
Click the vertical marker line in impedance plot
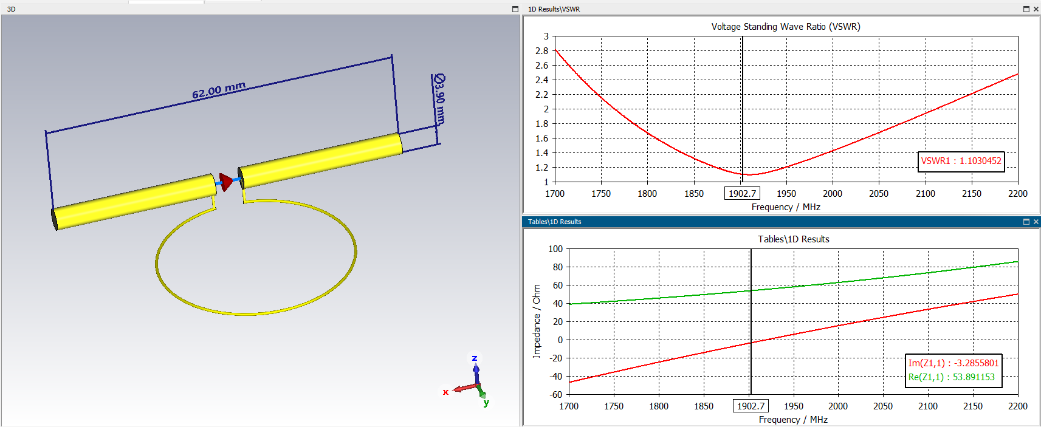pos(751,322)
